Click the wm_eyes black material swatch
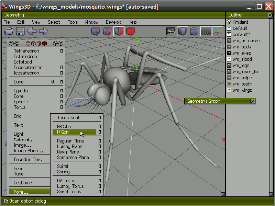Image resolution: width=275 pixels, height=206 pixels. pyautogui.click(x=229, y=53)
